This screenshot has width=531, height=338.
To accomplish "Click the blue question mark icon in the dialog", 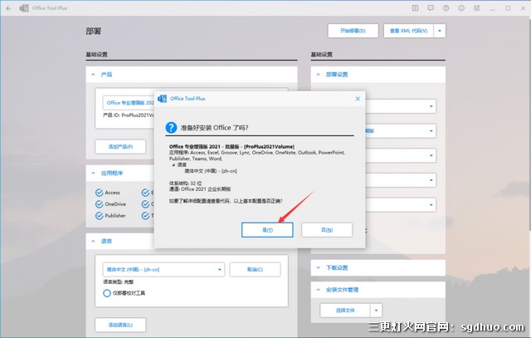I will point(171,128).
